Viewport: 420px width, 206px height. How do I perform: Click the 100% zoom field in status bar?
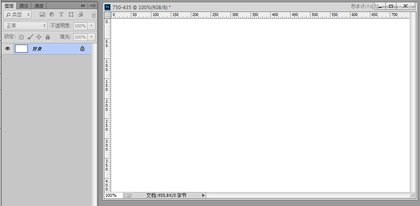(113, 195)
